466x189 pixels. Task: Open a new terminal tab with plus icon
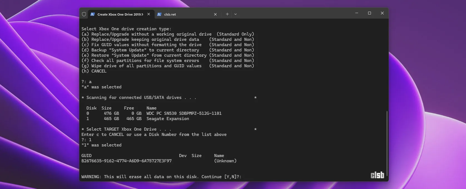click(x=227, y=14)
